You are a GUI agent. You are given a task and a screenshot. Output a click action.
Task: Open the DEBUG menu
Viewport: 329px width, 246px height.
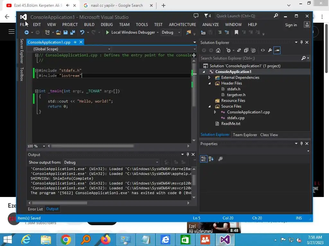pyautogui.click(x=107, y=25)
